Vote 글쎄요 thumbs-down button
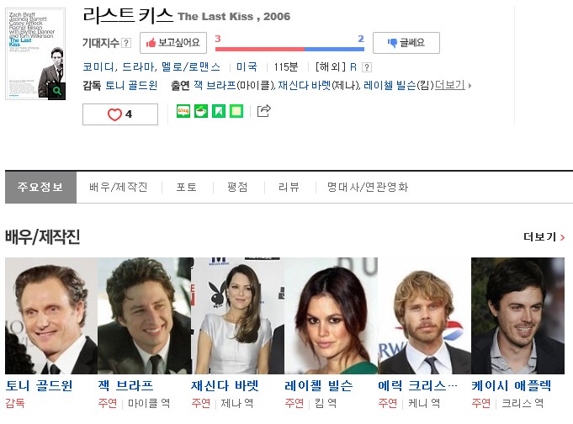Image resolution: width=573 pixels, height=424 pixels. [x=406, y=43]
